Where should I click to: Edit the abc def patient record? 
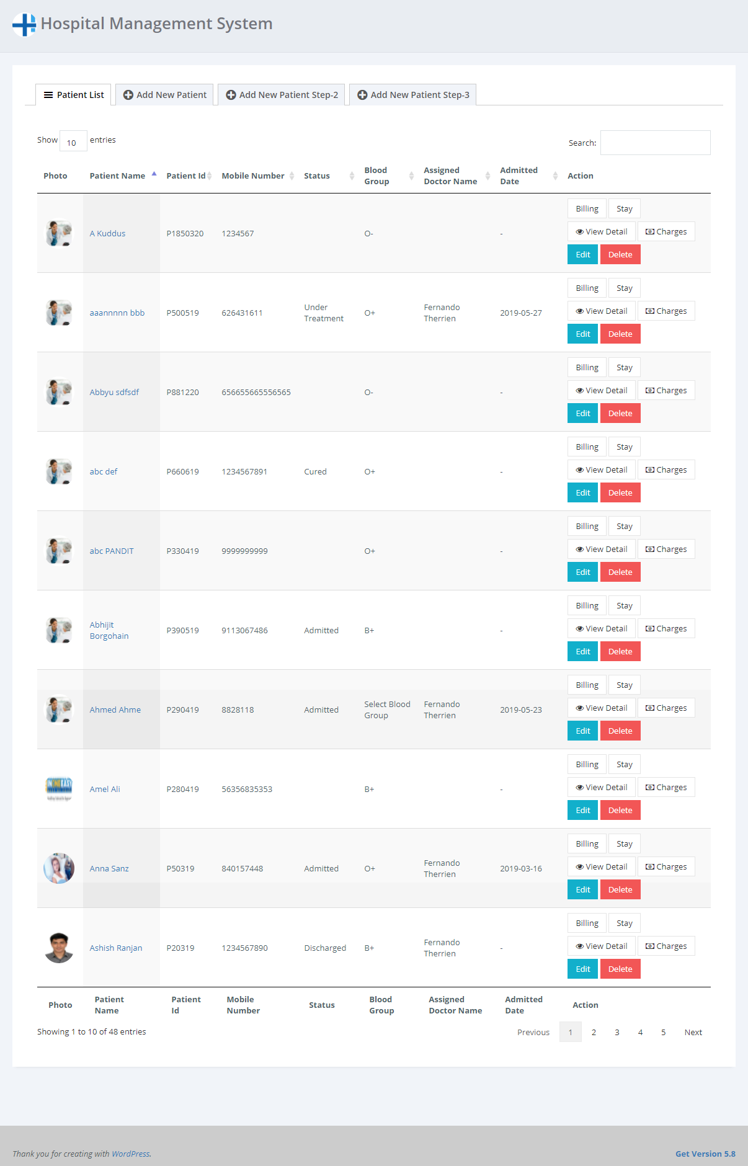click(x=582, y=492)
